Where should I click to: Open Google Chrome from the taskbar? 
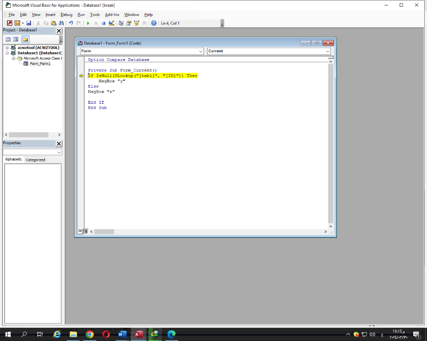[90, 334]
